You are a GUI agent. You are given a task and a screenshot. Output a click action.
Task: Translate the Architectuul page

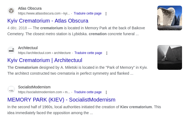(88, 53)
